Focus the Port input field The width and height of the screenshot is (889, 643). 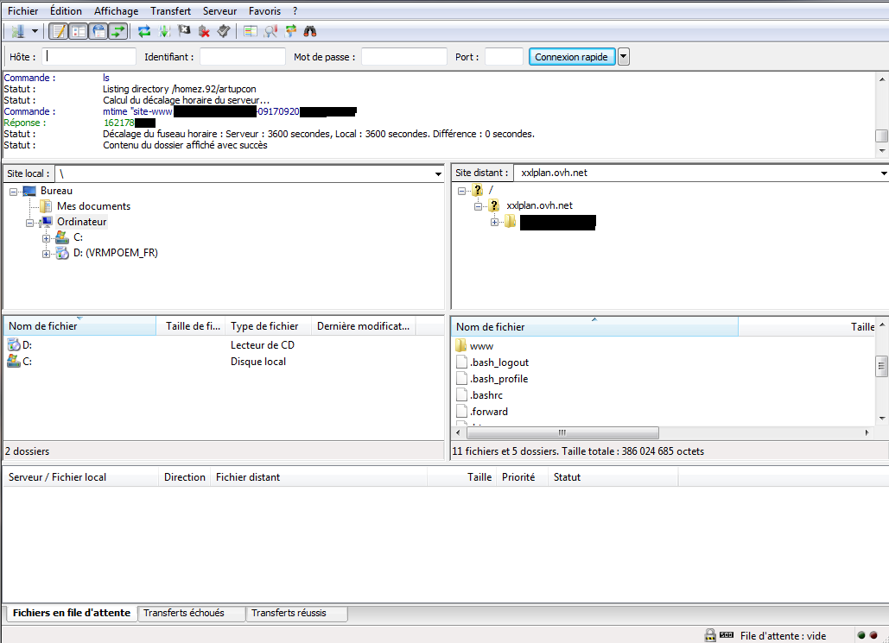[x=504, y=57]
